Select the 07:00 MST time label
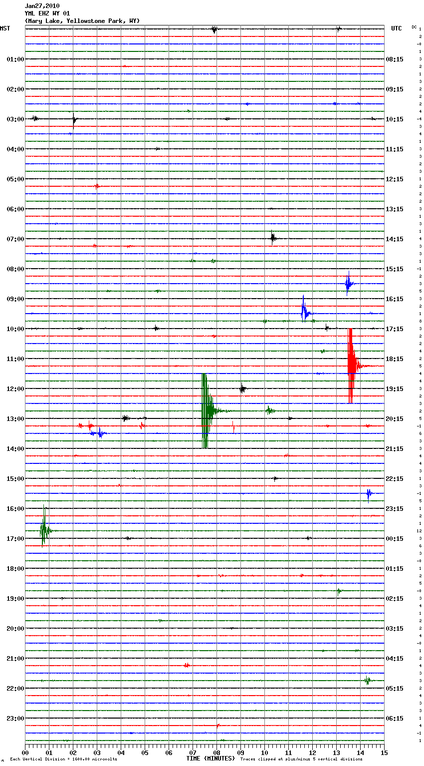 (15, 239)
